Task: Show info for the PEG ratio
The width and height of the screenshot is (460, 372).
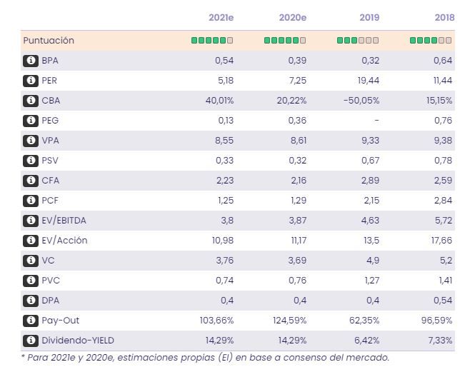Action: point(30,121)
